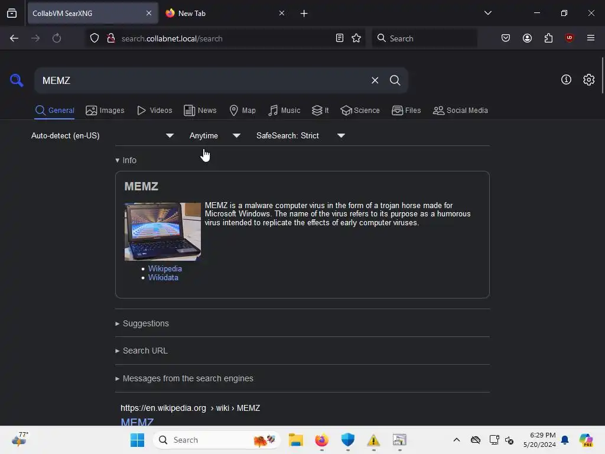Image resolution: width=605 pixels, height=454 pixels.
Task: Open SearXNG preferences gear icon
Action: pos(588,80)
